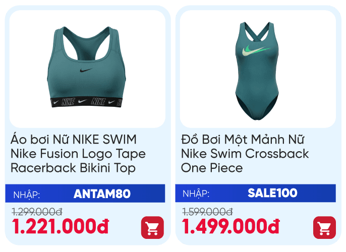Copy the SALE100 coupon code
This screenshot has height=252, width=346.
pyautogui.click(x=272, y=193)
